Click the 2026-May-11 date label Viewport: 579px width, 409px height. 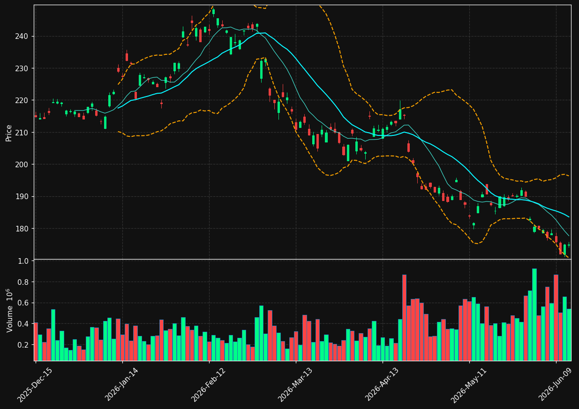(x=469, y=385)
